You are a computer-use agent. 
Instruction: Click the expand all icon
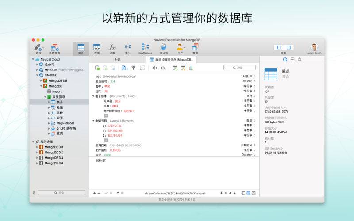154,68
